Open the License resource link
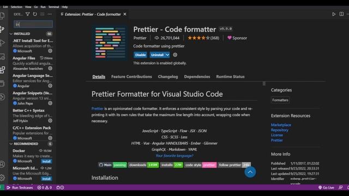The image size is (349, 196). (x=277, y=135)
